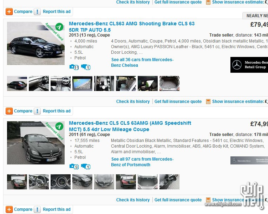This screenshot has width=268, height=214.
Task: See all 97 cars from Mercedes-Benz of Portsmouth
Action: point(142,162)
